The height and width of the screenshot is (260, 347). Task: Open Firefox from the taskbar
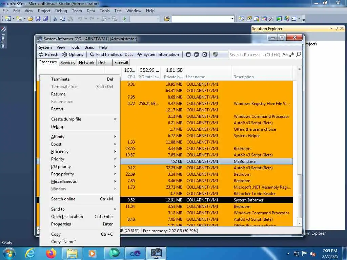[51, 253]
